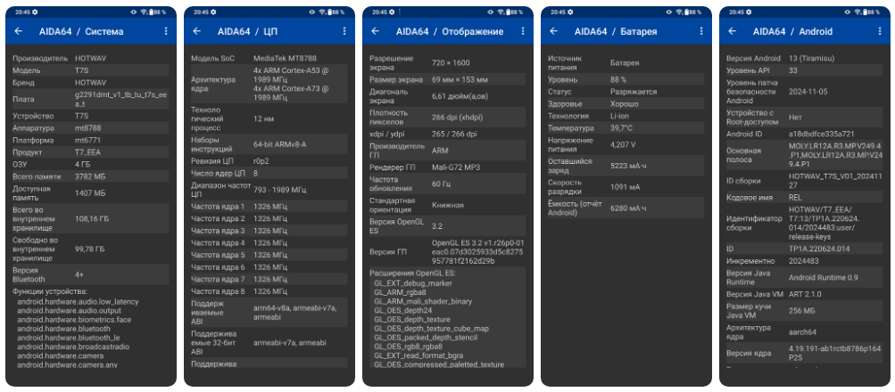The height and width of the screenshot is (392, 895).
Task: Tap the 'AIDA64 / Отображение' title
Action: point(450,32)
